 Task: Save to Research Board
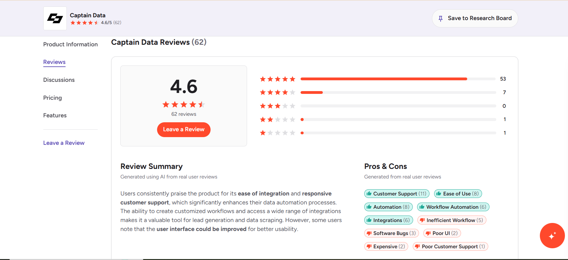point(475,19)
